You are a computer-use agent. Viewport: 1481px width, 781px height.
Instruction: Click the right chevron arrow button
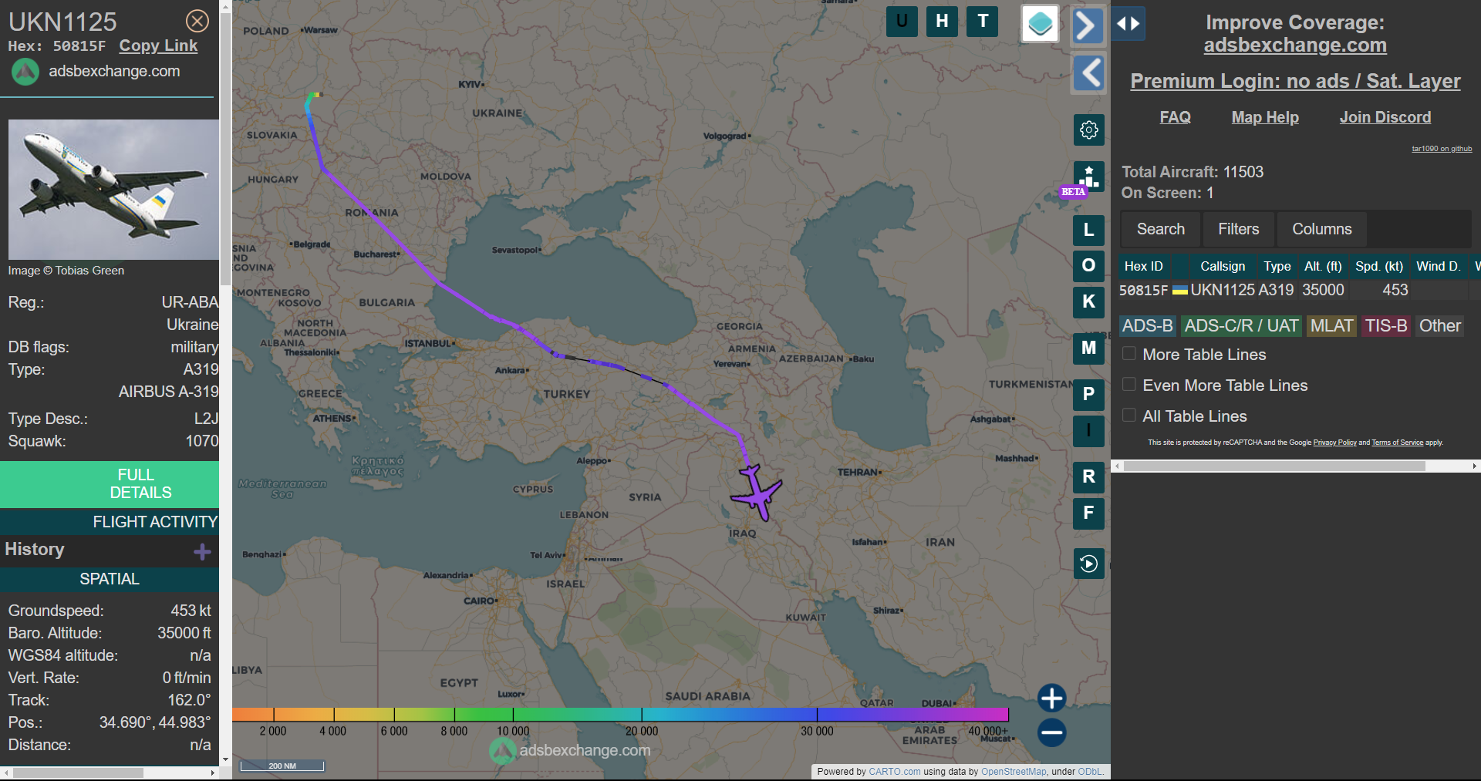[x=1087, y=25]
